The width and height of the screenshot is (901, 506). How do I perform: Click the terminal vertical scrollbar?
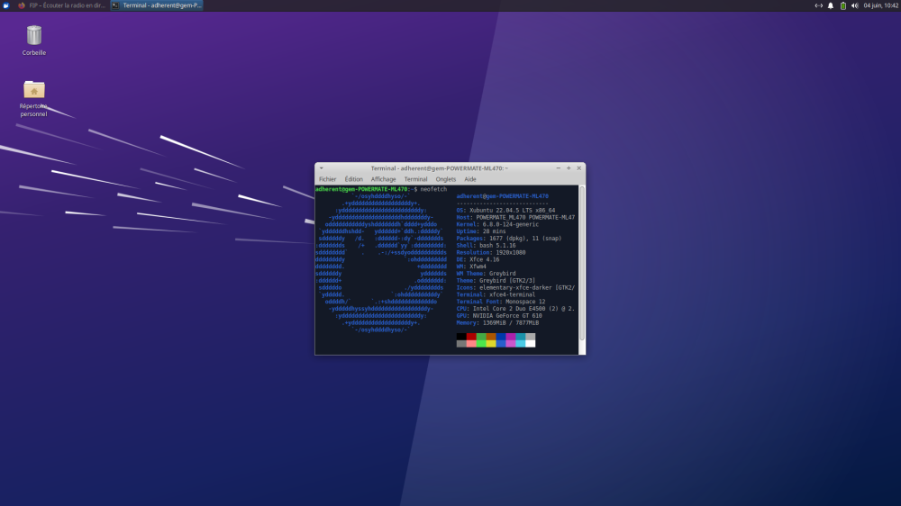(581, 263)
